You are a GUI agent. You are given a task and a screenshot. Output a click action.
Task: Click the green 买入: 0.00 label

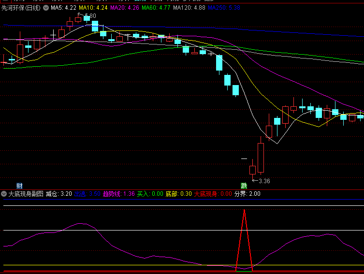150,194
